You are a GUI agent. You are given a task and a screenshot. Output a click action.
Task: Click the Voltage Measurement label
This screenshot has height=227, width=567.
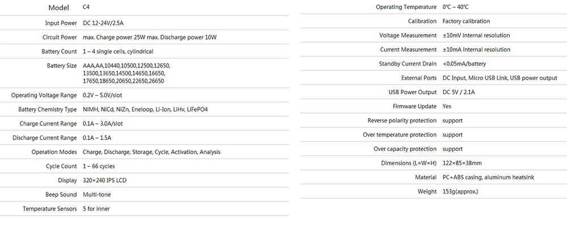coord(408,36)
